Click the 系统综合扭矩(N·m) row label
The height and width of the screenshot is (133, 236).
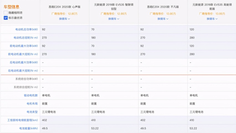tap(26, 87)
